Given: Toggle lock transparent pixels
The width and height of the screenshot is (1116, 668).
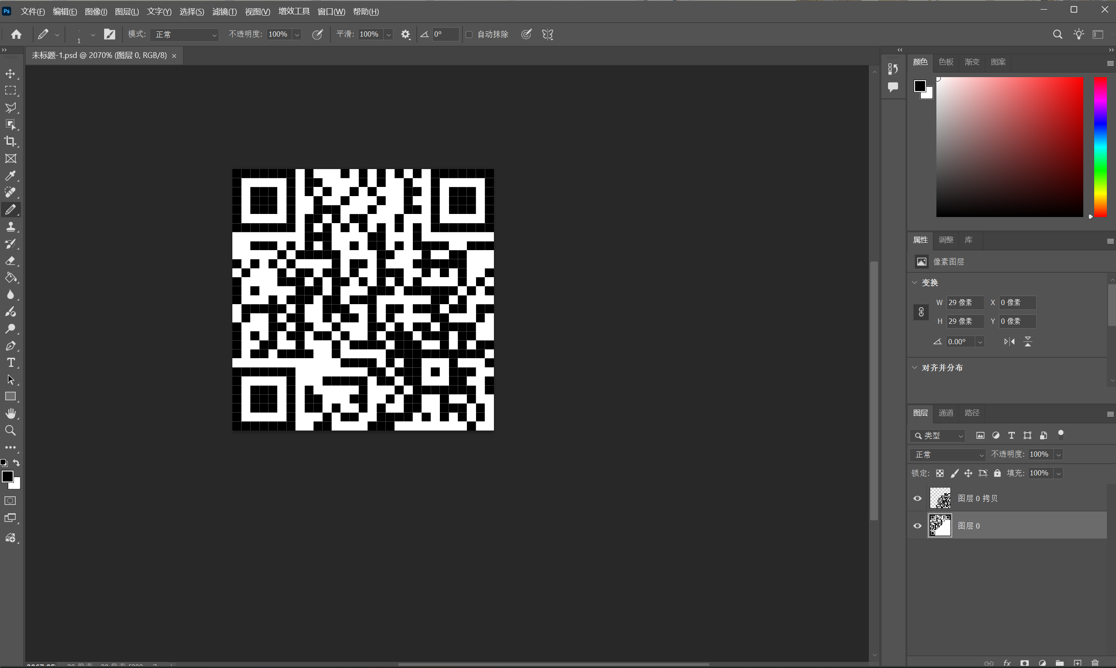Looking at the screenshot, I should click(x=939, y=473).
